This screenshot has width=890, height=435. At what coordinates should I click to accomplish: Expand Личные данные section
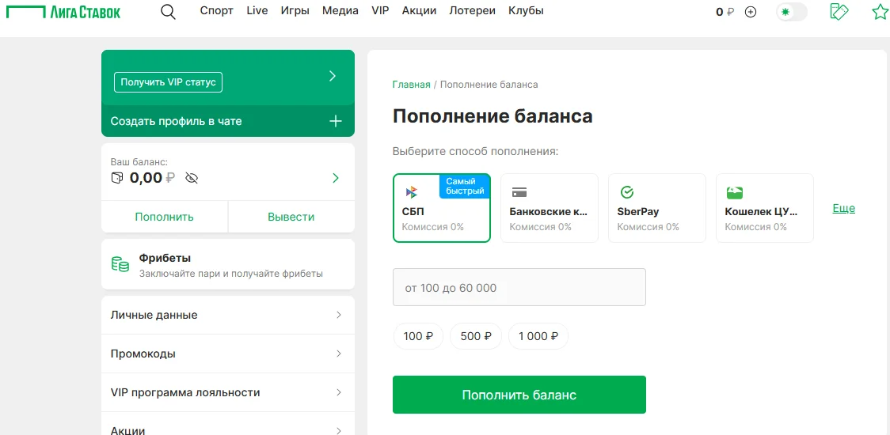point(228,315)
